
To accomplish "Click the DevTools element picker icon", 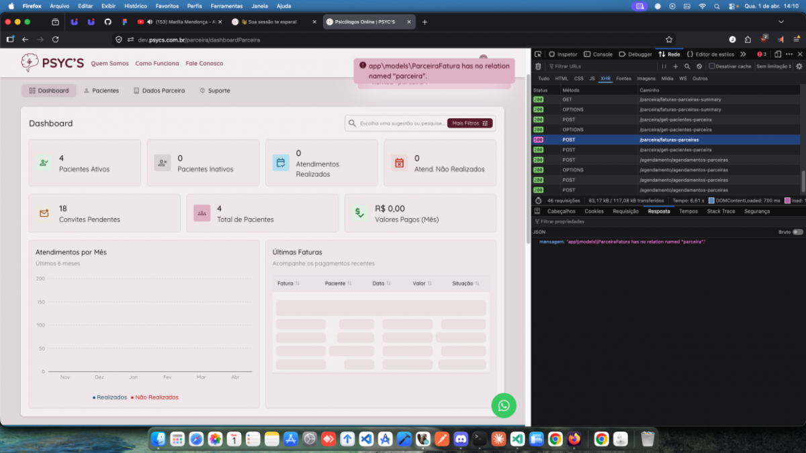I will click(x=538, y=54).
